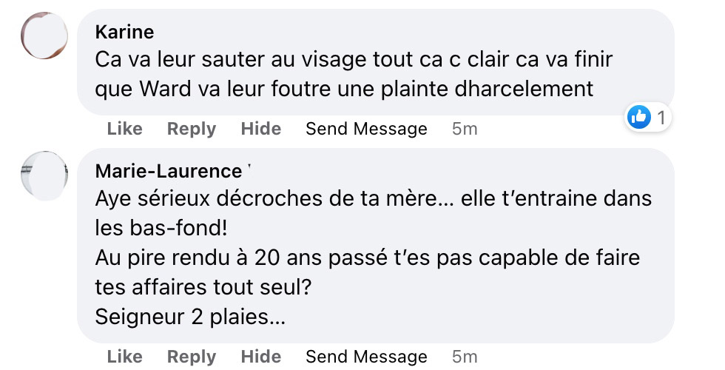This screenshot has width=725, height=370.
Task: Send Message to Karine
Action: (x=367, y=129)
